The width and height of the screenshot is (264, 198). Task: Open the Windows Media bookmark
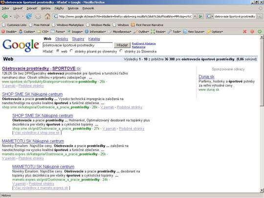click(x=98, y=25)
